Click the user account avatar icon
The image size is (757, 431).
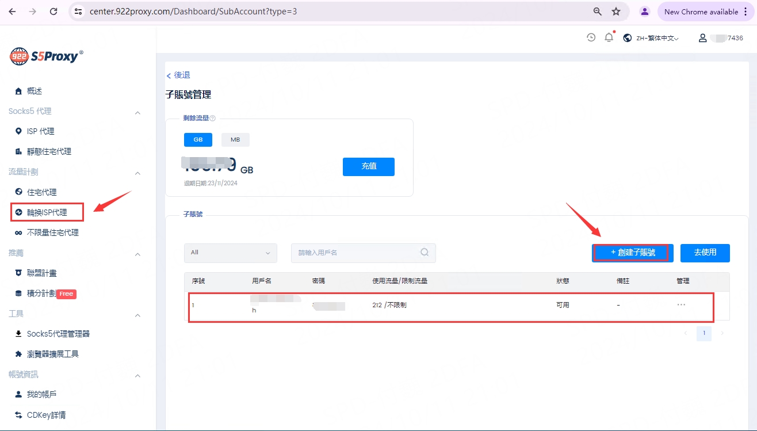click(x=702, y=38)
